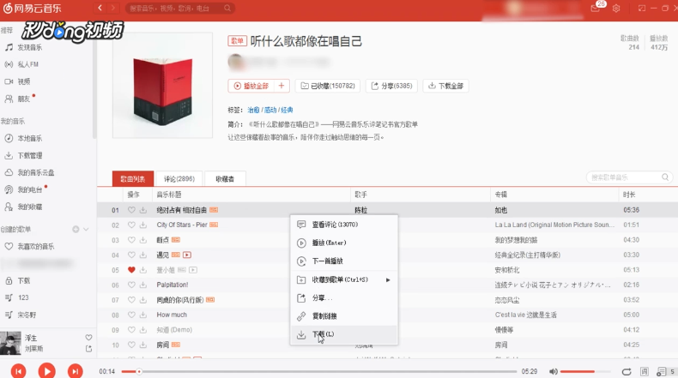Select 分享... in context menu
This screenshot has height=378, width=678.
tap(344, 298)
